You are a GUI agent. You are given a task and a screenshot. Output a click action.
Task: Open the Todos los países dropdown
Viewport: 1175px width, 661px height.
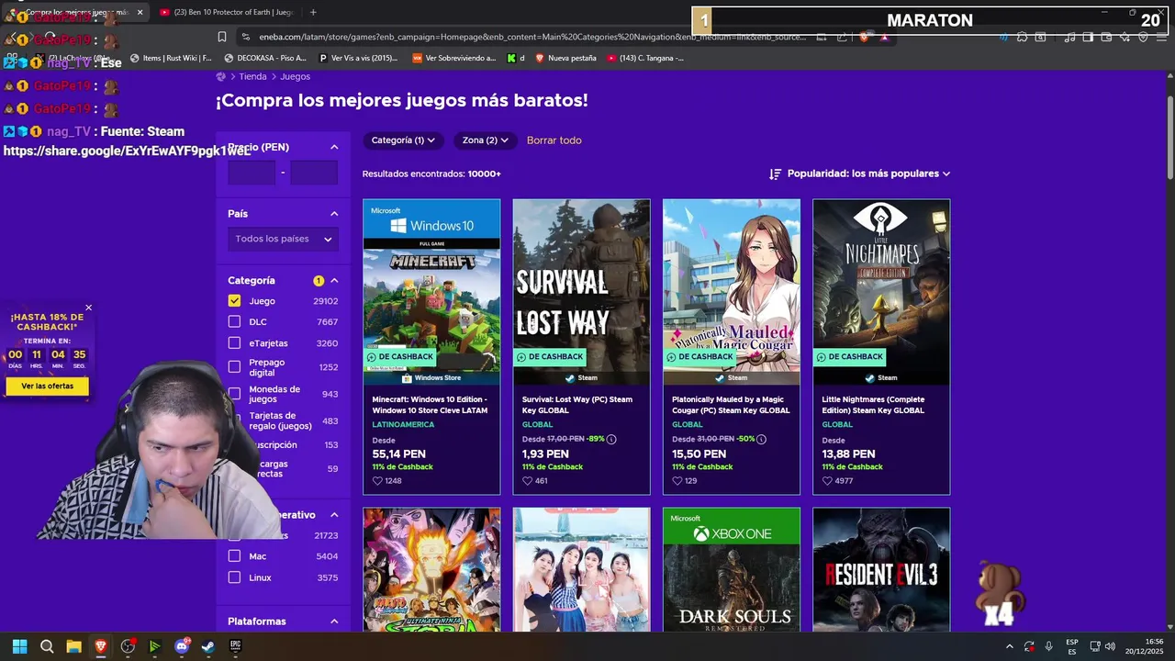click(283, 239)
